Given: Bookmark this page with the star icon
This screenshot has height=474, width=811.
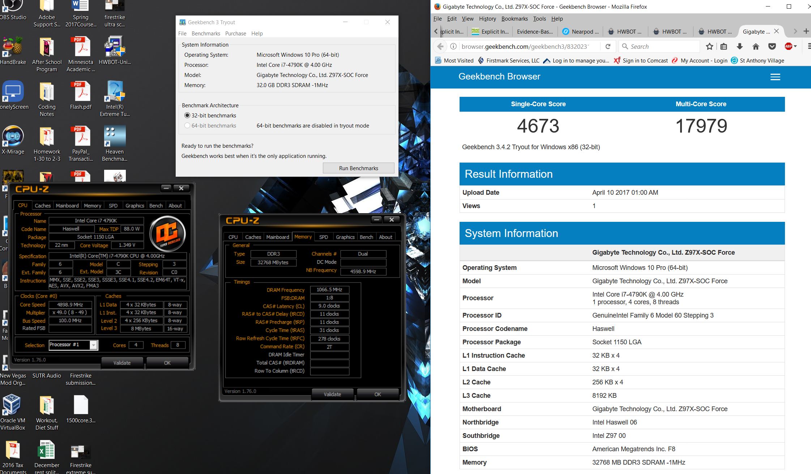Looking at the screenshot, I should [709, 46].
